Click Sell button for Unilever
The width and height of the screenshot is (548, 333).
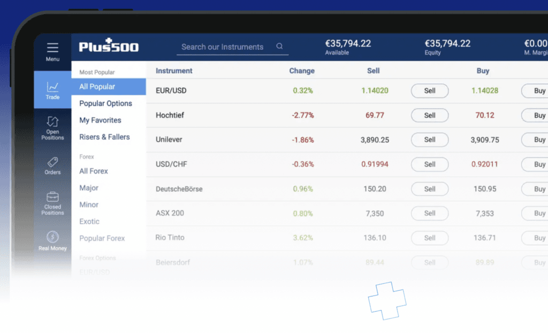coord(430,140)
